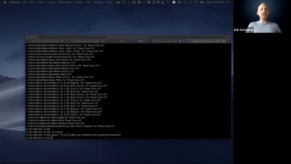Select the active fifth terminal tab
The image size is (291, 164).
[207, 41]
